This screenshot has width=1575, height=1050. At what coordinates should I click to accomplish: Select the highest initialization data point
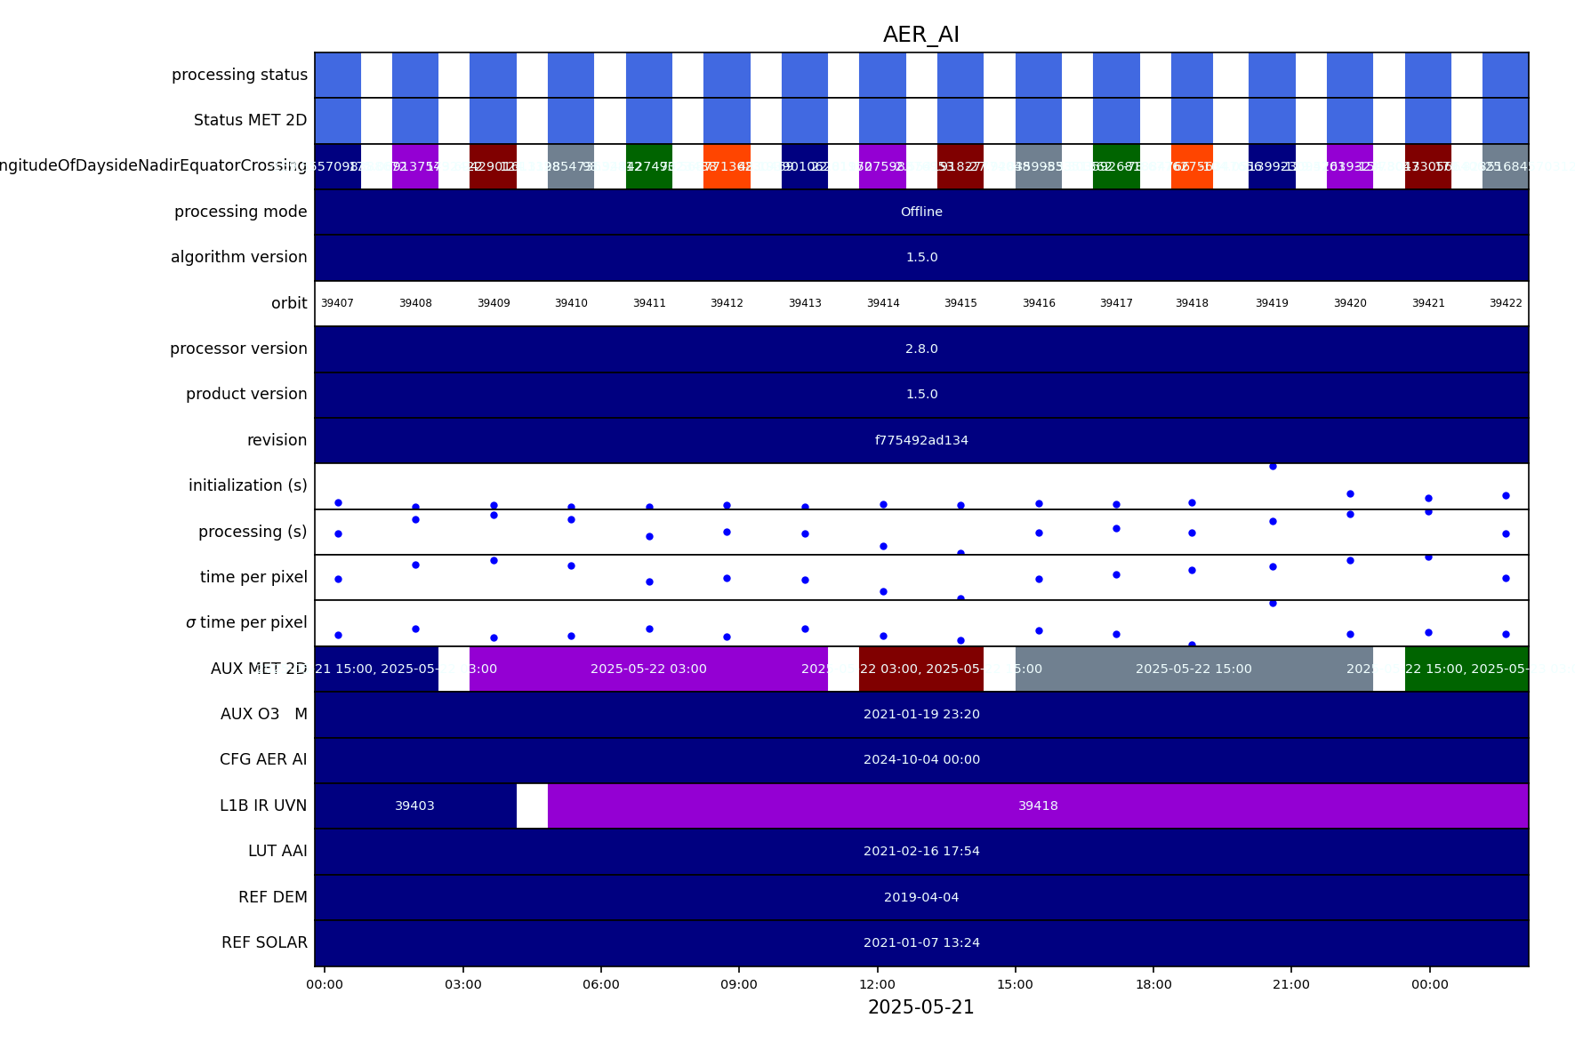click(1272, 466)
